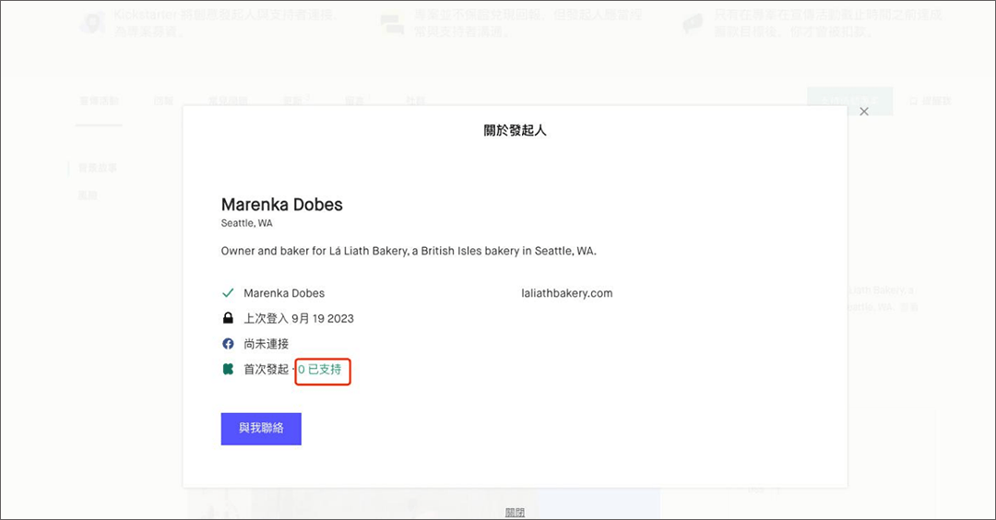This screenshot has width=996, height=520.
Task: Click the 關於發起人 dialog title
Action: [x=516, y=130]
